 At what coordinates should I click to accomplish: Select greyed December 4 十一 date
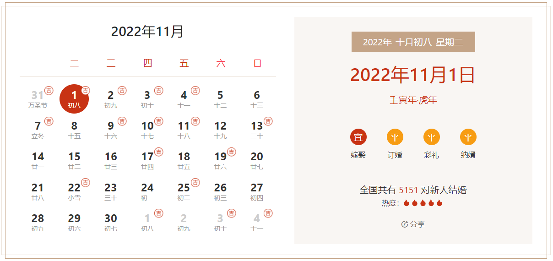[257, 222]
